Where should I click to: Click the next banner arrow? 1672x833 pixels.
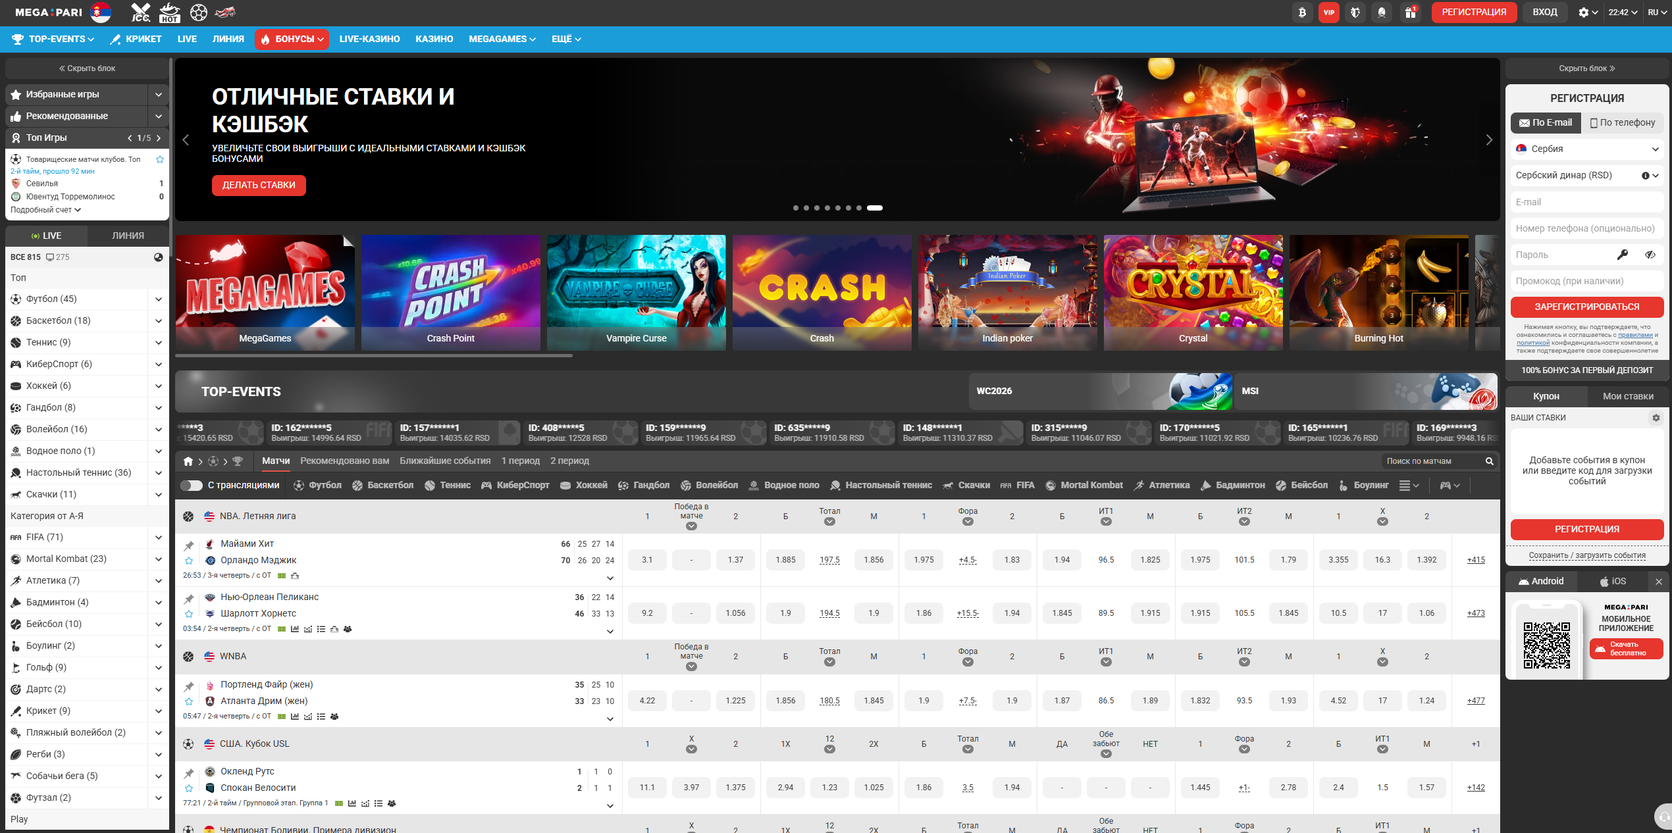click(x=1489, y=140)
